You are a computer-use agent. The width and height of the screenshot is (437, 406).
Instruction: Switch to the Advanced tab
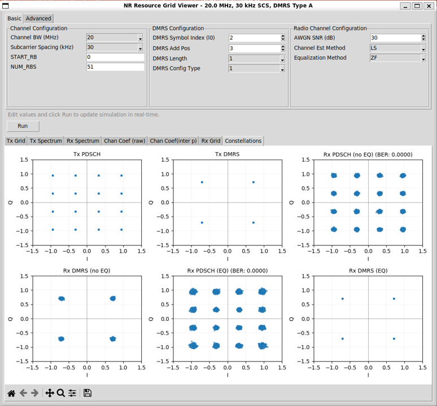pyautogui.click(x=38, y=19)
